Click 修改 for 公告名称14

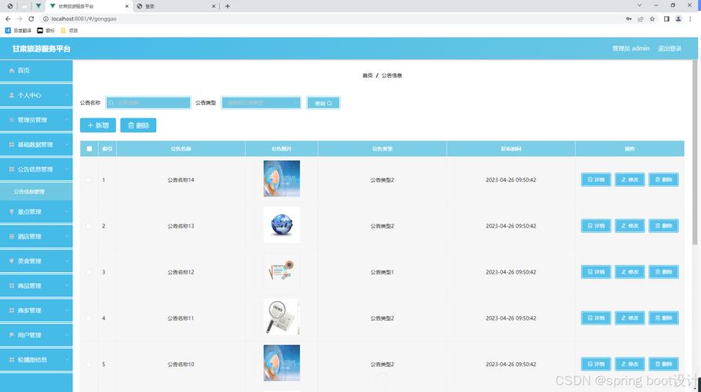[x=630, y=180]
